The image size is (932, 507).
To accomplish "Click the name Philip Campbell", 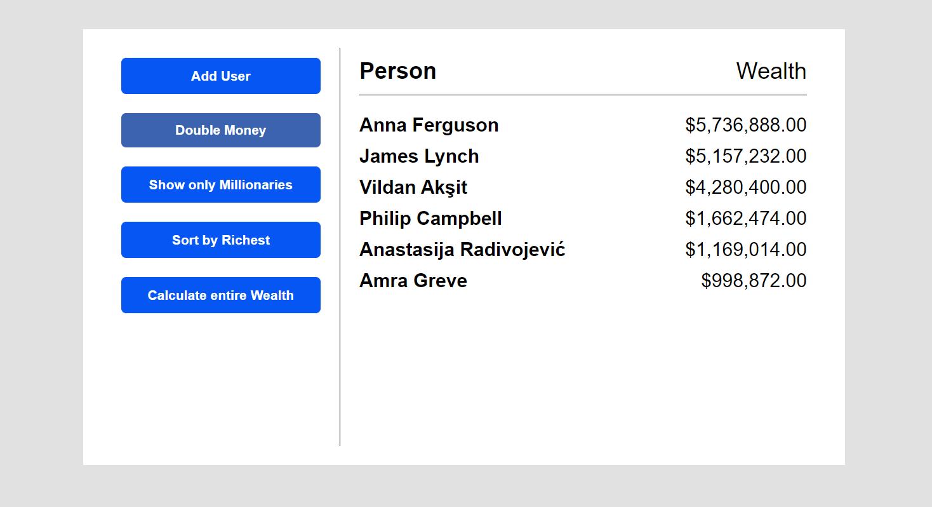I will pyautogui.click(x=430, y=219).
